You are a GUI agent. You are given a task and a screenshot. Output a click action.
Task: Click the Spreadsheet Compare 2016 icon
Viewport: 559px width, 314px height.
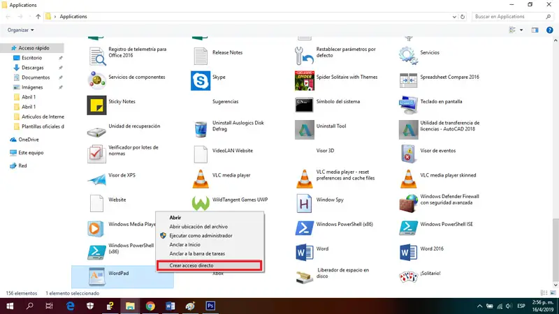[x=408, y=80]
